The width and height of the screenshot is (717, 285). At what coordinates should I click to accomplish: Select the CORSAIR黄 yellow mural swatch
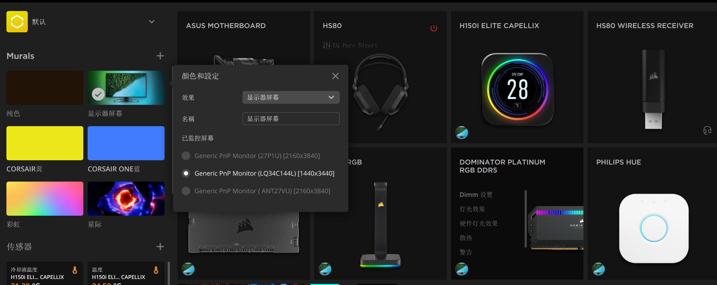pyautogui.click(x=45, y=143)
